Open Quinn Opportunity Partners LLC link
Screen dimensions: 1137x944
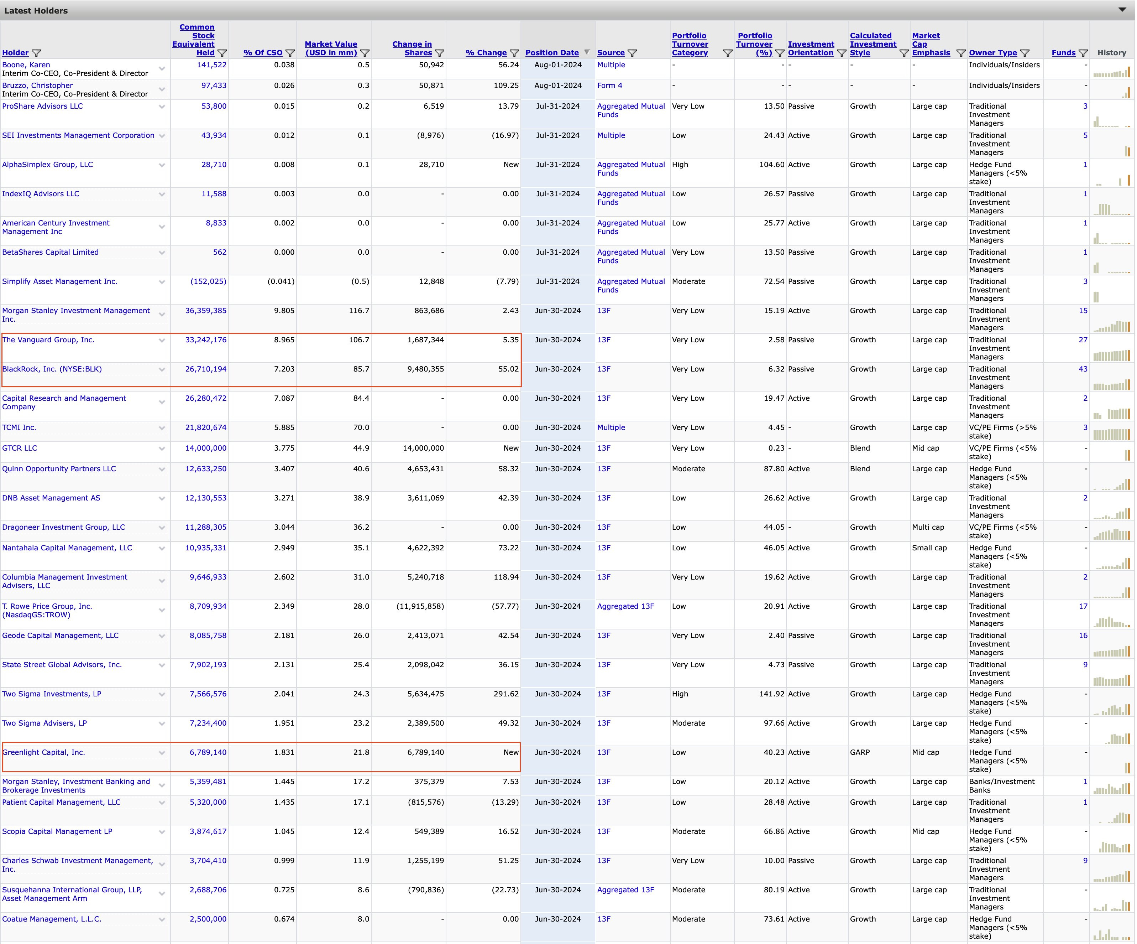point(59,469)
